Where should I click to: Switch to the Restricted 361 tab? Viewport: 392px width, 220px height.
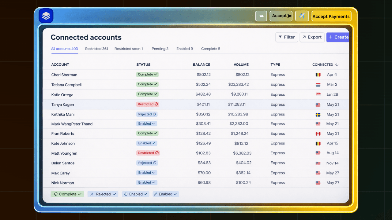[96, 49]
